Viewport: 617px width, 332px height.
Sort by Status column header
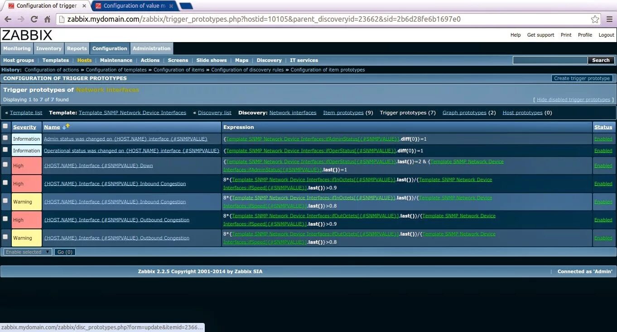(x=603, y=127)
